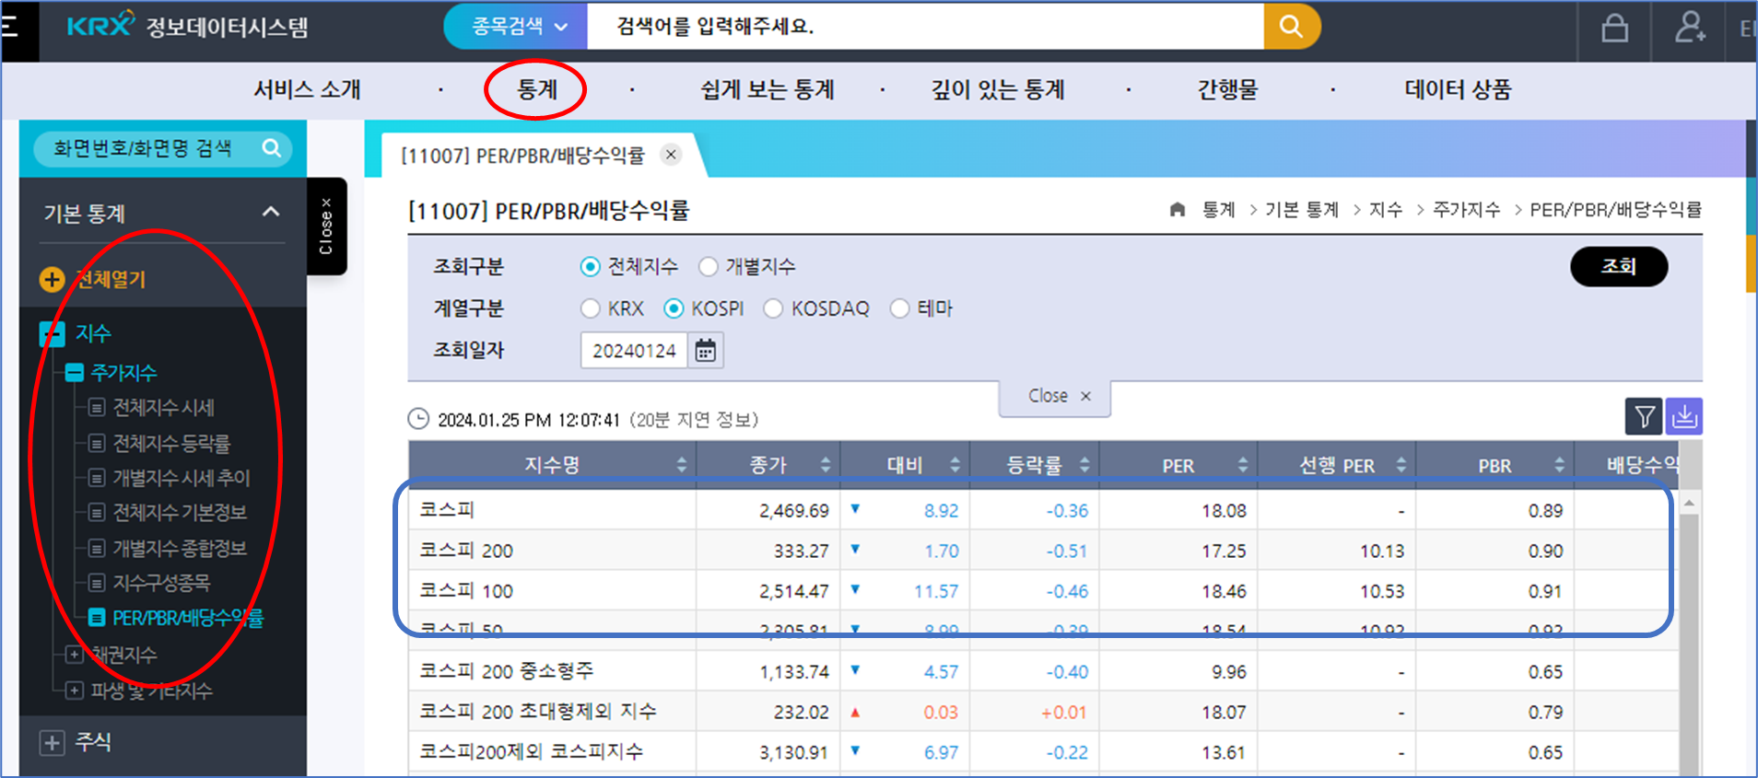Close the PER/PBR/배당수익률 tab with X
The image size is (1758, 778).
tap(672, 155)
